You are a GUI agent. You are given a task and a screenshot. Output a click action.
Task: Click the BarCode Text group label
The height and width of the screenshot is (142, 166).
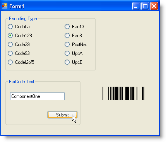(22, 82)
